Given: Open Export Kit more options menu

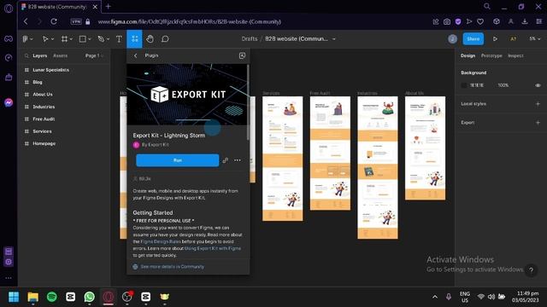Looking at the screenshot, I should coord(238,160).
